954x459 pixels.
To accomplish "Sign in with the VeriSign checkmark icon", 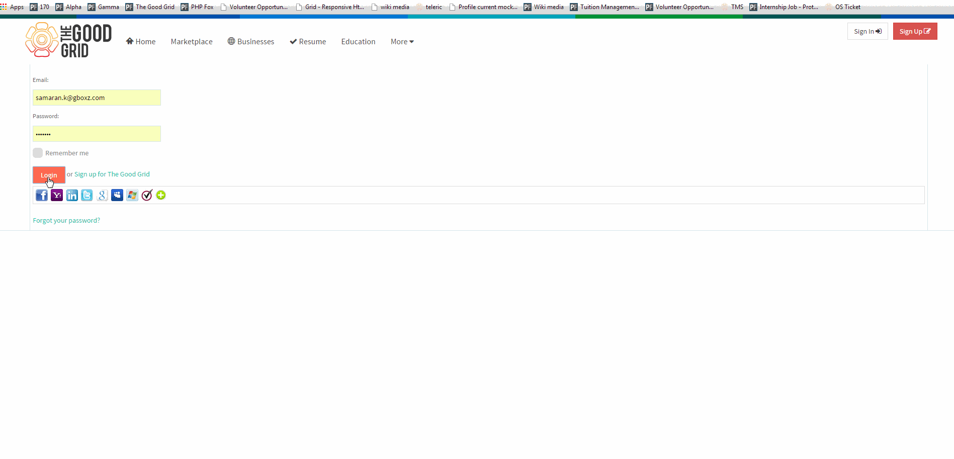I will [x=147, y=195].
